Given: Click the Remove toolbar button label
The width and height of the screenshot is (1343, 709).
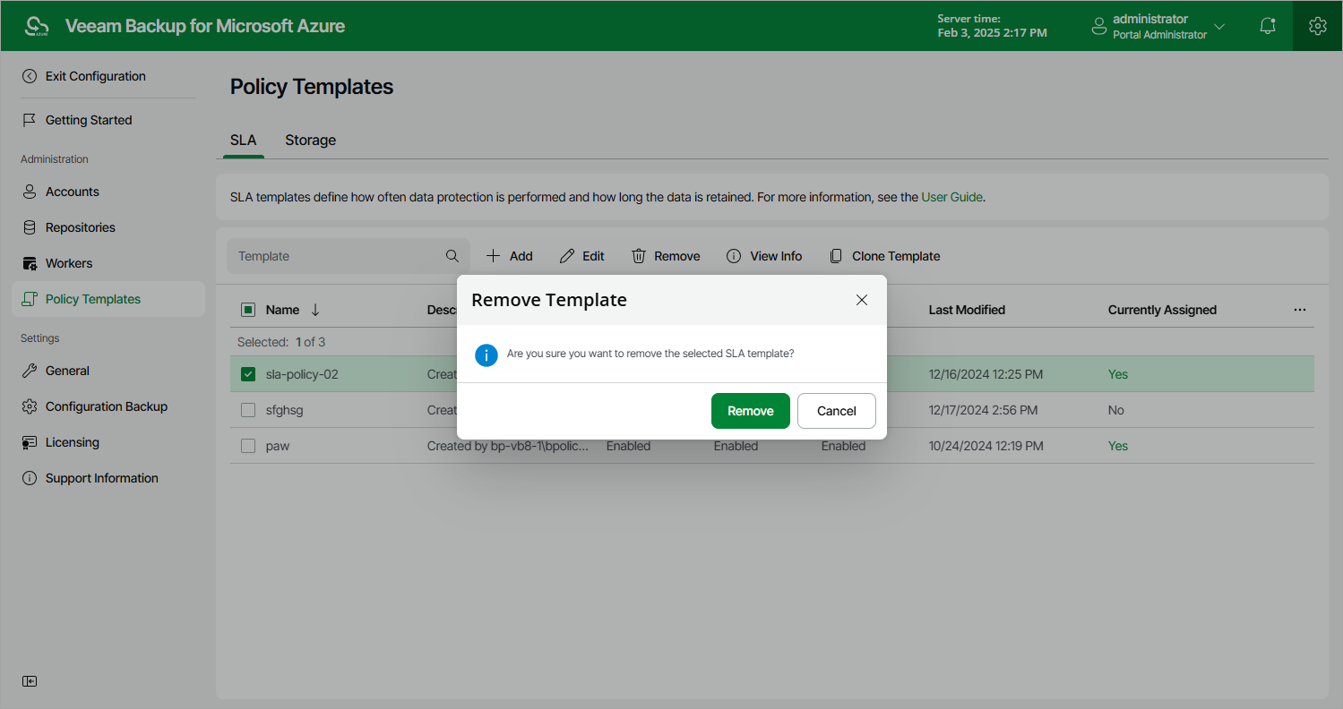Looking at the screenshot, I should [677, 256].
